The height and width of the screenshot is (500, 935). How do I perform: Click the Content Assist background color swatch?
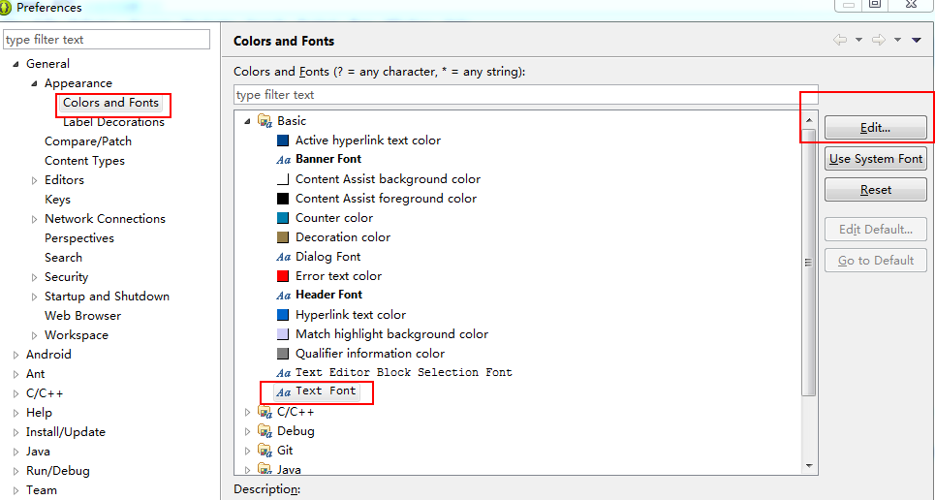click(283, 179)
